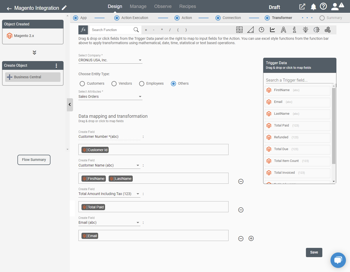Image resolution: width=350 pixels, height=272 pixels.
Task: Edit the Magento Integration title with pencil icon
Action: [x=64, y=8]
